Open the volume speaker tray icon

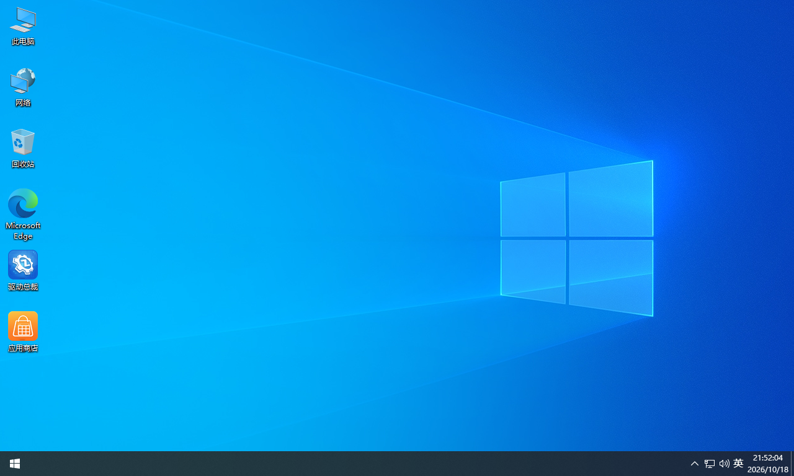[x=724, y=464]
